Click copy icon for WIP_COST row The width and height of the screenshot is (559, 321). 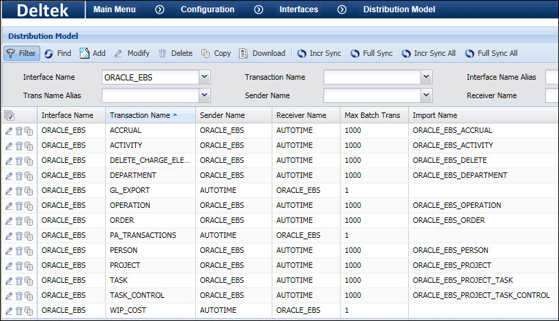pos(29,310)
